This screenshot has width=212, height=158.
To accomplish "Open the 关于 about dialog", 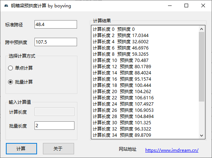I will tap(58, 149).
